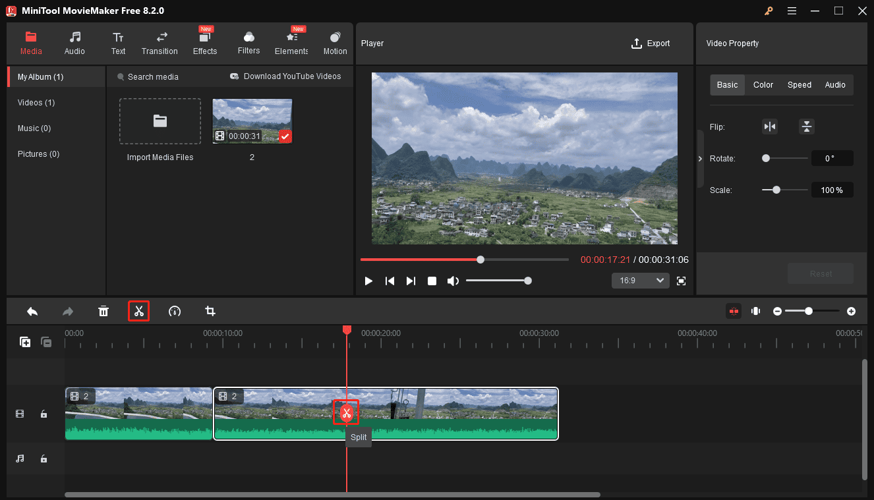Click the timeline playhead marker
Screen dimensions: 874x500
347,329
